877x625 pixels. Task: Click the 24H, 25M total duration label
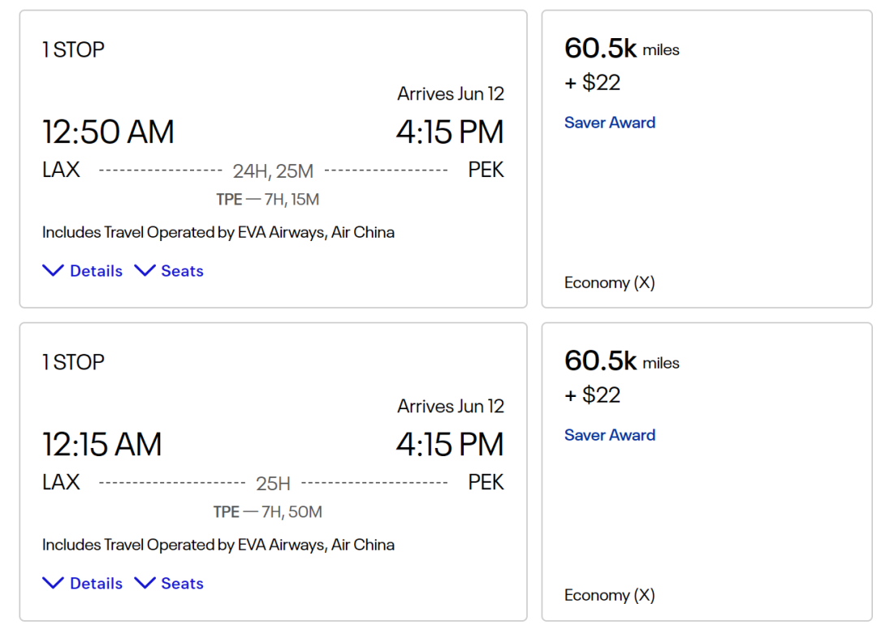[x=273, y=171]
